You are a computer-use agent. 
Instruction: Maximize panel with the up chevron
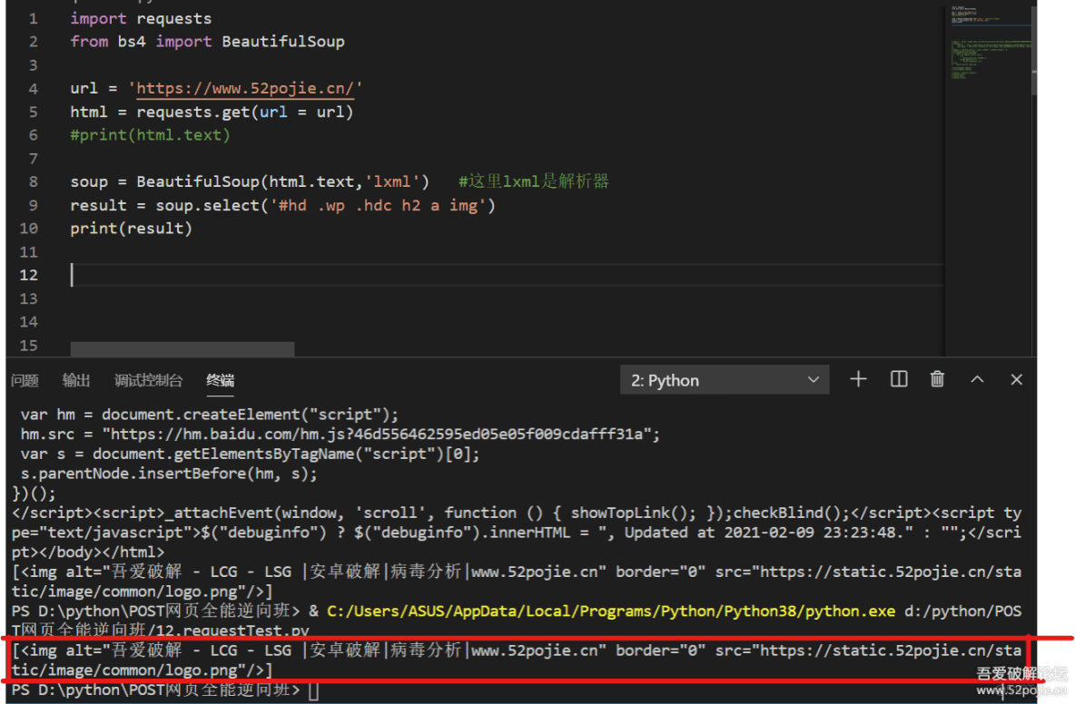[977, 379]
